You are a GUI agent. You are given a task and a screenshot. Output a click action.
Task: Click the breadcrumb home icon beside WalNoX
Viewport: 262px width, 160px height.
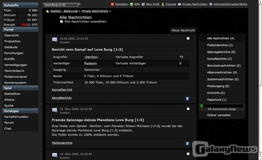(48, 11)
